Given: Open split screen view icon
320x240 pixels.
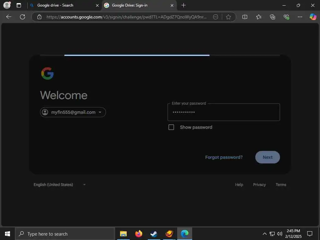Looking at the screenshot, I should 245,17.
